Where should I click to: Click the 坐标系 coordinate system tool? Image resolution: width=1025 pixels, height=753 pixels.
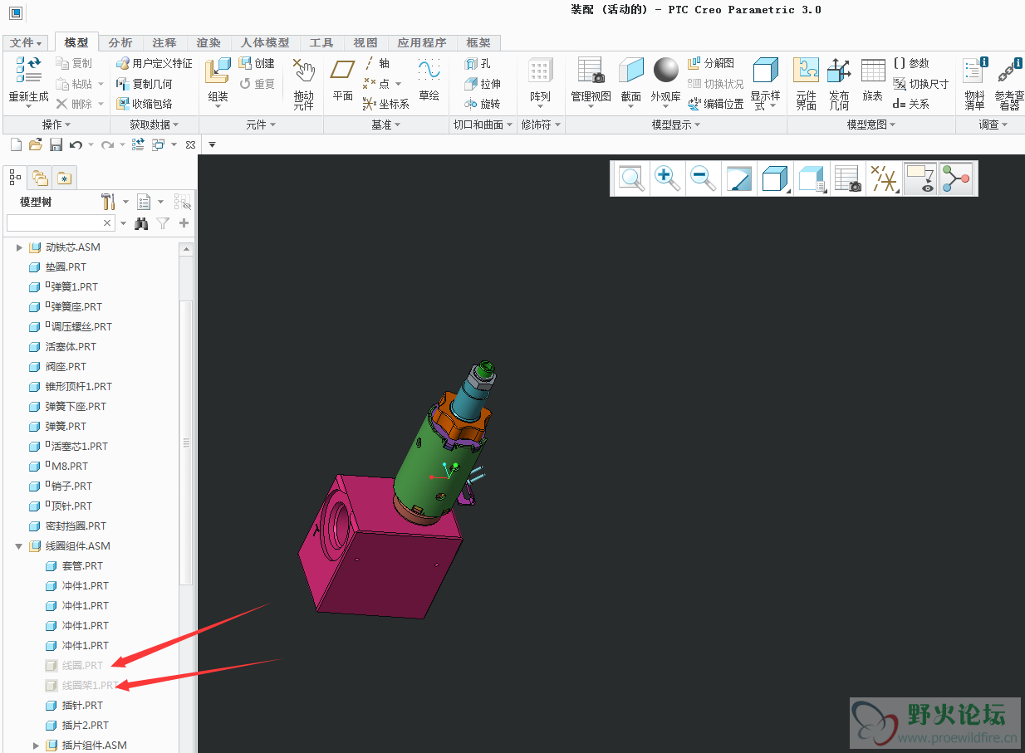click(386, 104)
